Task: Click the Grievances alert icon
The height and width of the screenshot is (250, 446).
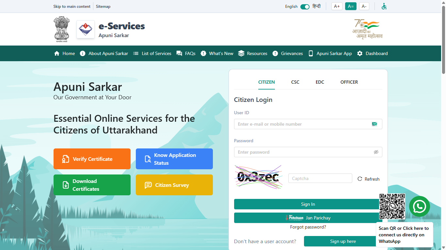Action: (275, 53)
